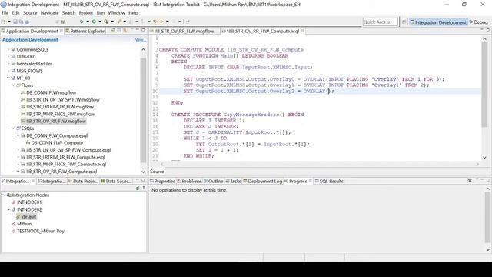Collapse the INTNODE02 node
492x277 pixels.
8,209
